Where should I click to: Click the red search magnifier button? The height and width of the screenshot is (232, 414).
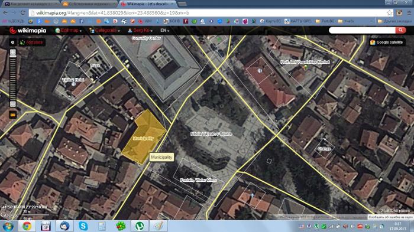400,30
